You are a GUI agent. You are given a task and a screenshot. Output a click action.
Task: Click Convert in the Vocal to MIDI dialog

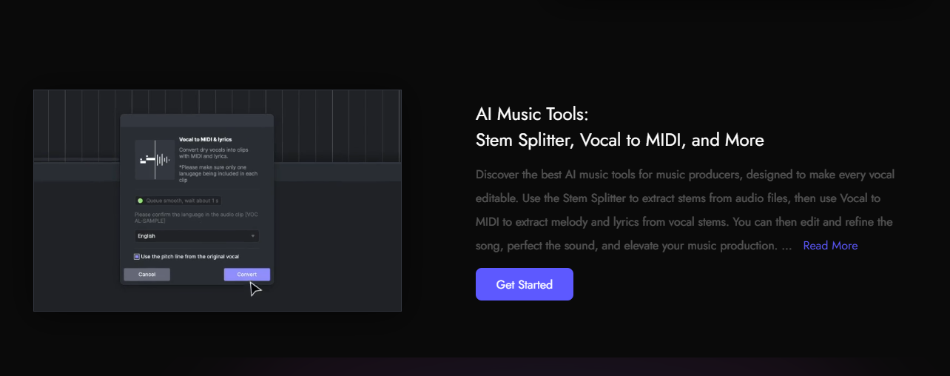pos(247,275)
